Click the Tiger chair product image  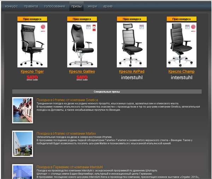32,45
